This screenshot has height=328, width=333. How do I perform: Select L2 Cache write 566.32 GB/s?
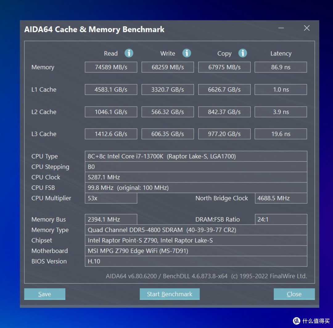pos(167,112)
